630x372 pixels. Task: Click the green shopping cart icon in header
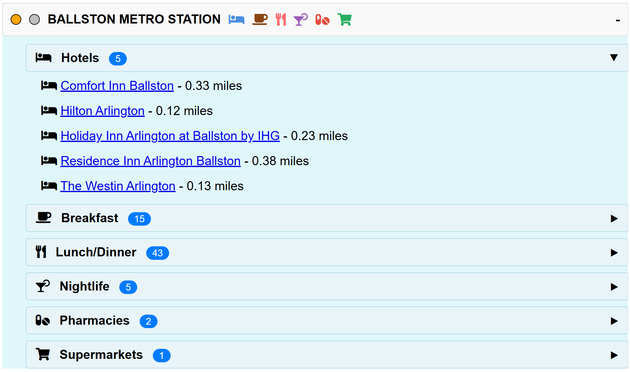(x=344, y=19)
